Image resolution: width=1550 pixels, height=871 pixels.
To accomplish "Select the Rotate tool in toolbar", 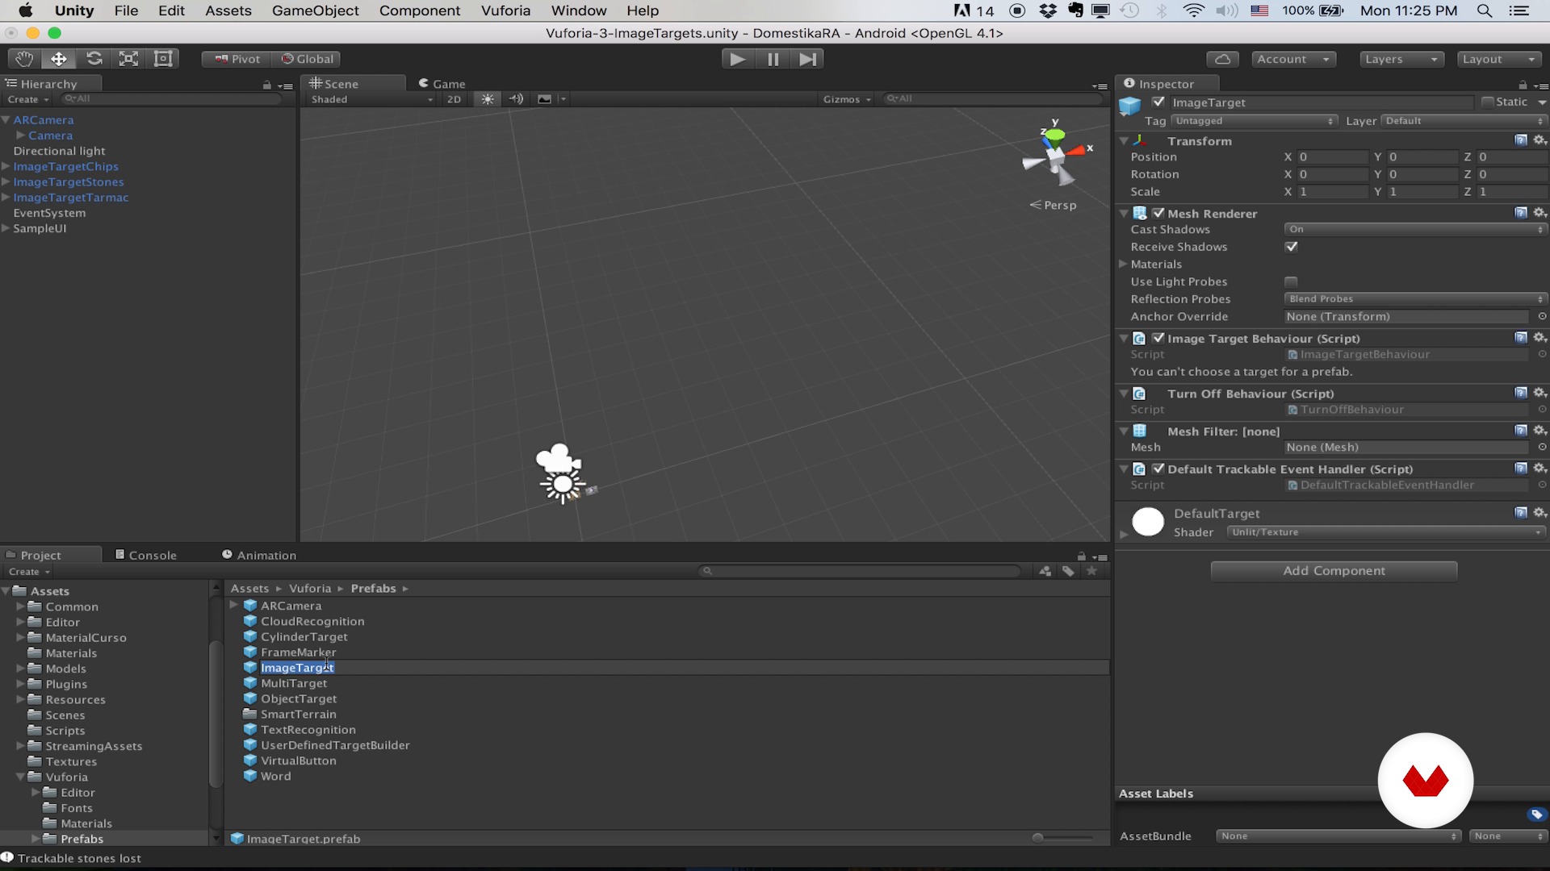I will [x=94, y=59].
